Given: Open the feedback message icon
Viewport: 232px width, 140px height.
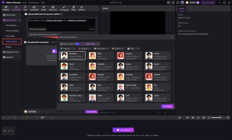Looking at the screenshot, I should [x=173, y=3].
